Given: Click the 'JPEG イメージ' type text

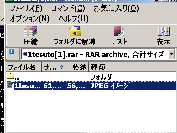Looking at the screenshot, I should 110,86.
